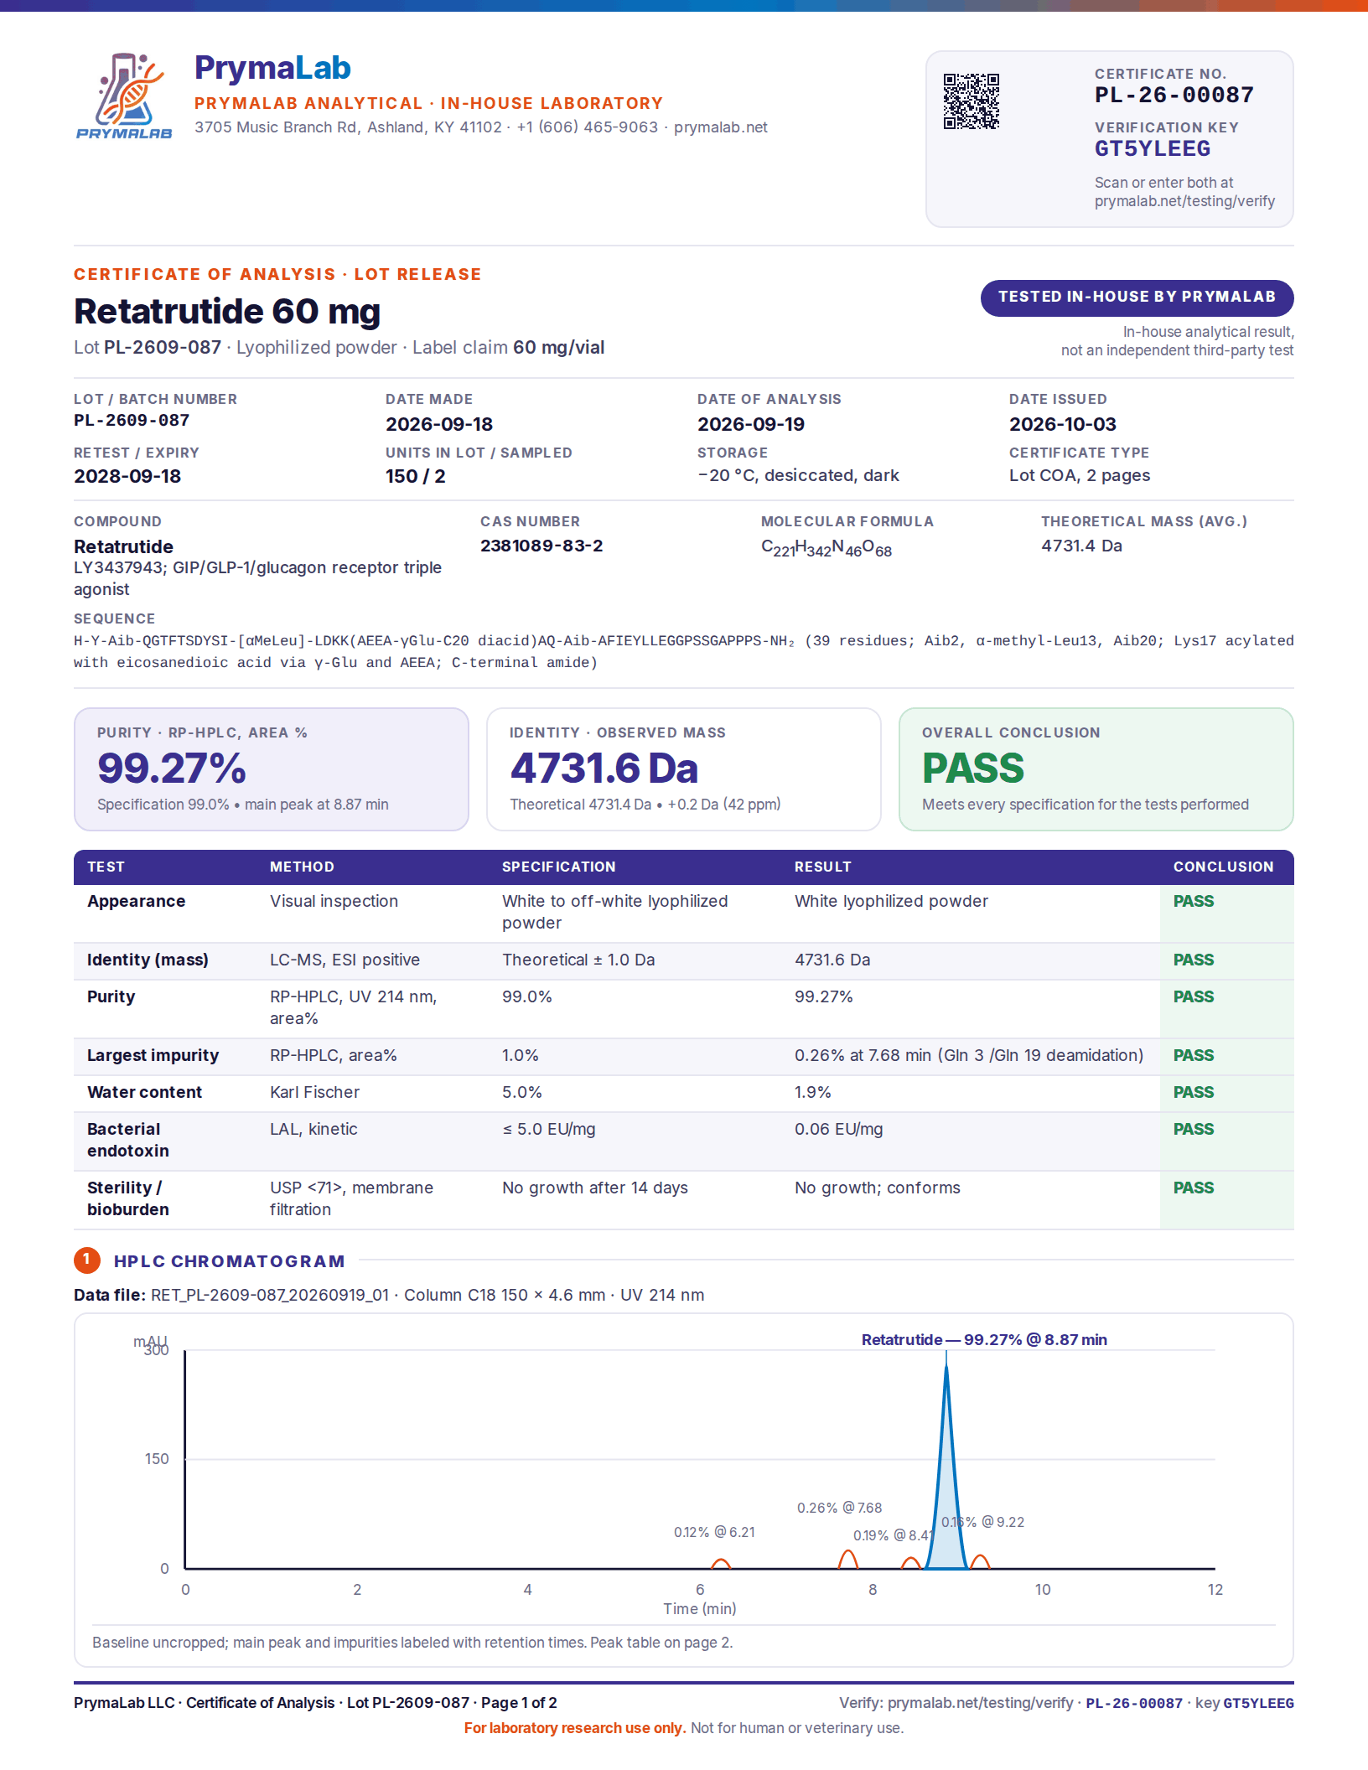Click the Specification column header
This screenshot has height=1770, width=1368.
tap(558, 867)
